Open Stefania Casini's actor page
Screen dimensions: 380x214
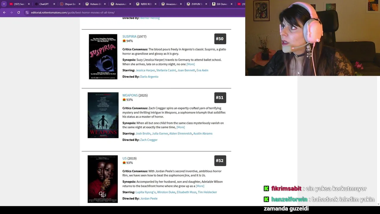(166, 70)
